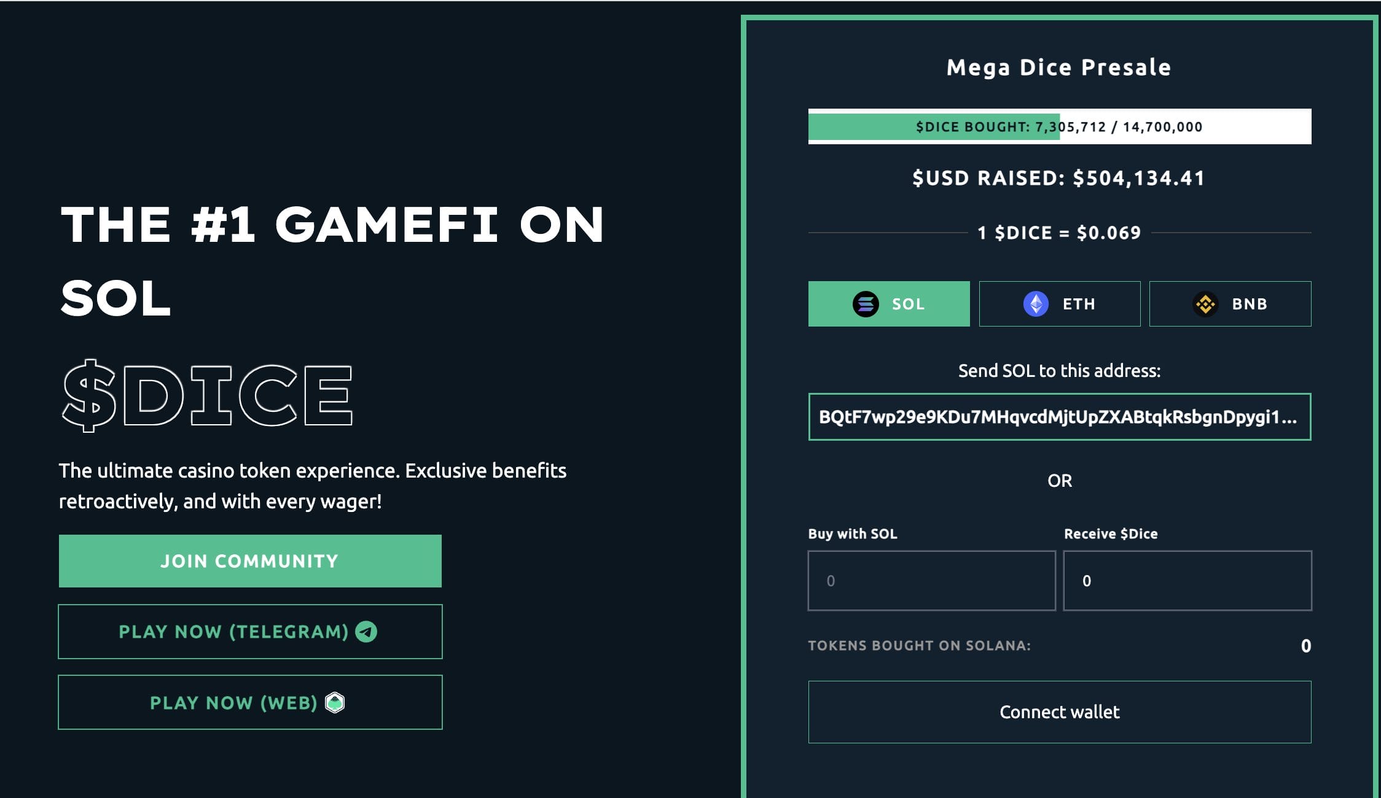Click the Connect wallet button
1381x798 pixels.
click(x=1058, y=711)
